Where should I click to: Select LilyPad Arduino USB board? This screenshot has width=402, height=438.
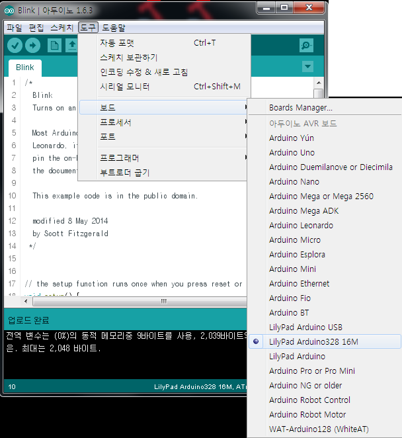tap(325, 327)
